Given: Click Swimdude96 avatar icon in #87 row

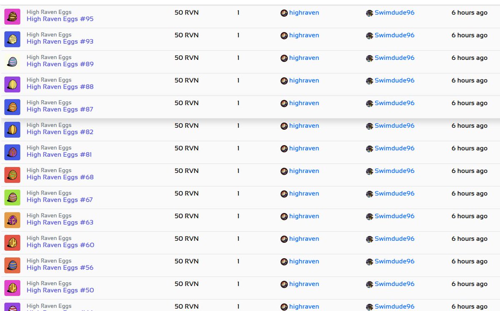Looking at the screenshot, I should click(370, 104).
